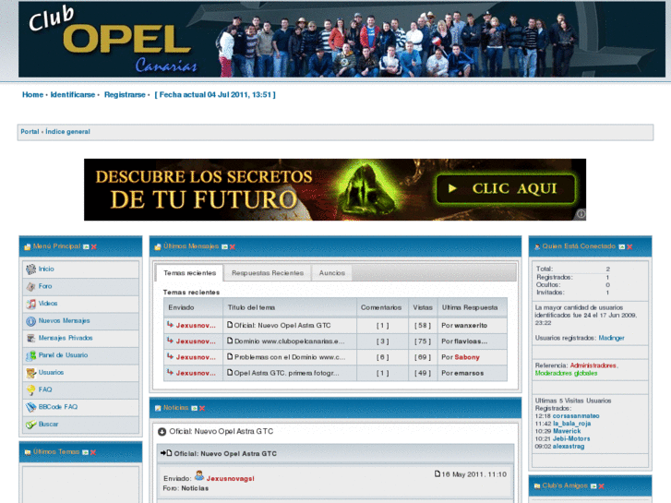The height and width of the screenshot is (503, 671).
Task: Open registered user Madinger profile
Action: [611, 338]
